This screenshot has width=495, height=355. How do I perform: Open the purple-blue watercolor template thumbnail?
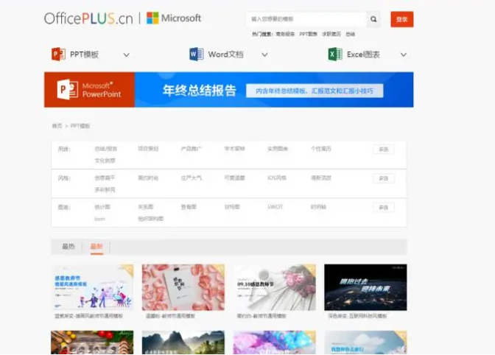(x=274, y=342)
